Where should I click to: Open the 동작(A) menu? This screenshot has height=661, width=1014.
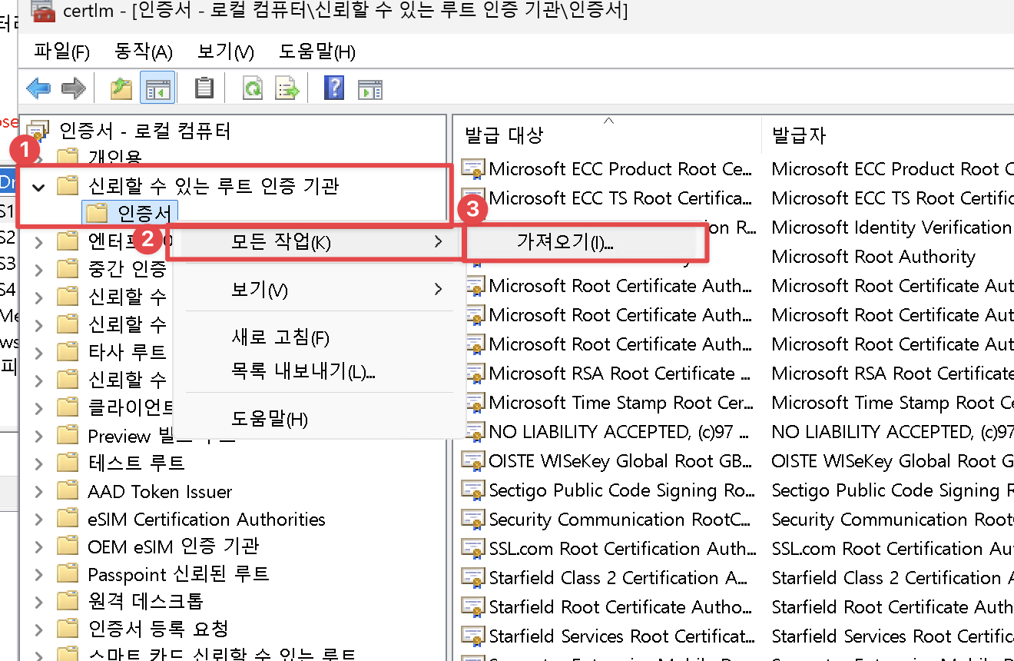[143, 51]
